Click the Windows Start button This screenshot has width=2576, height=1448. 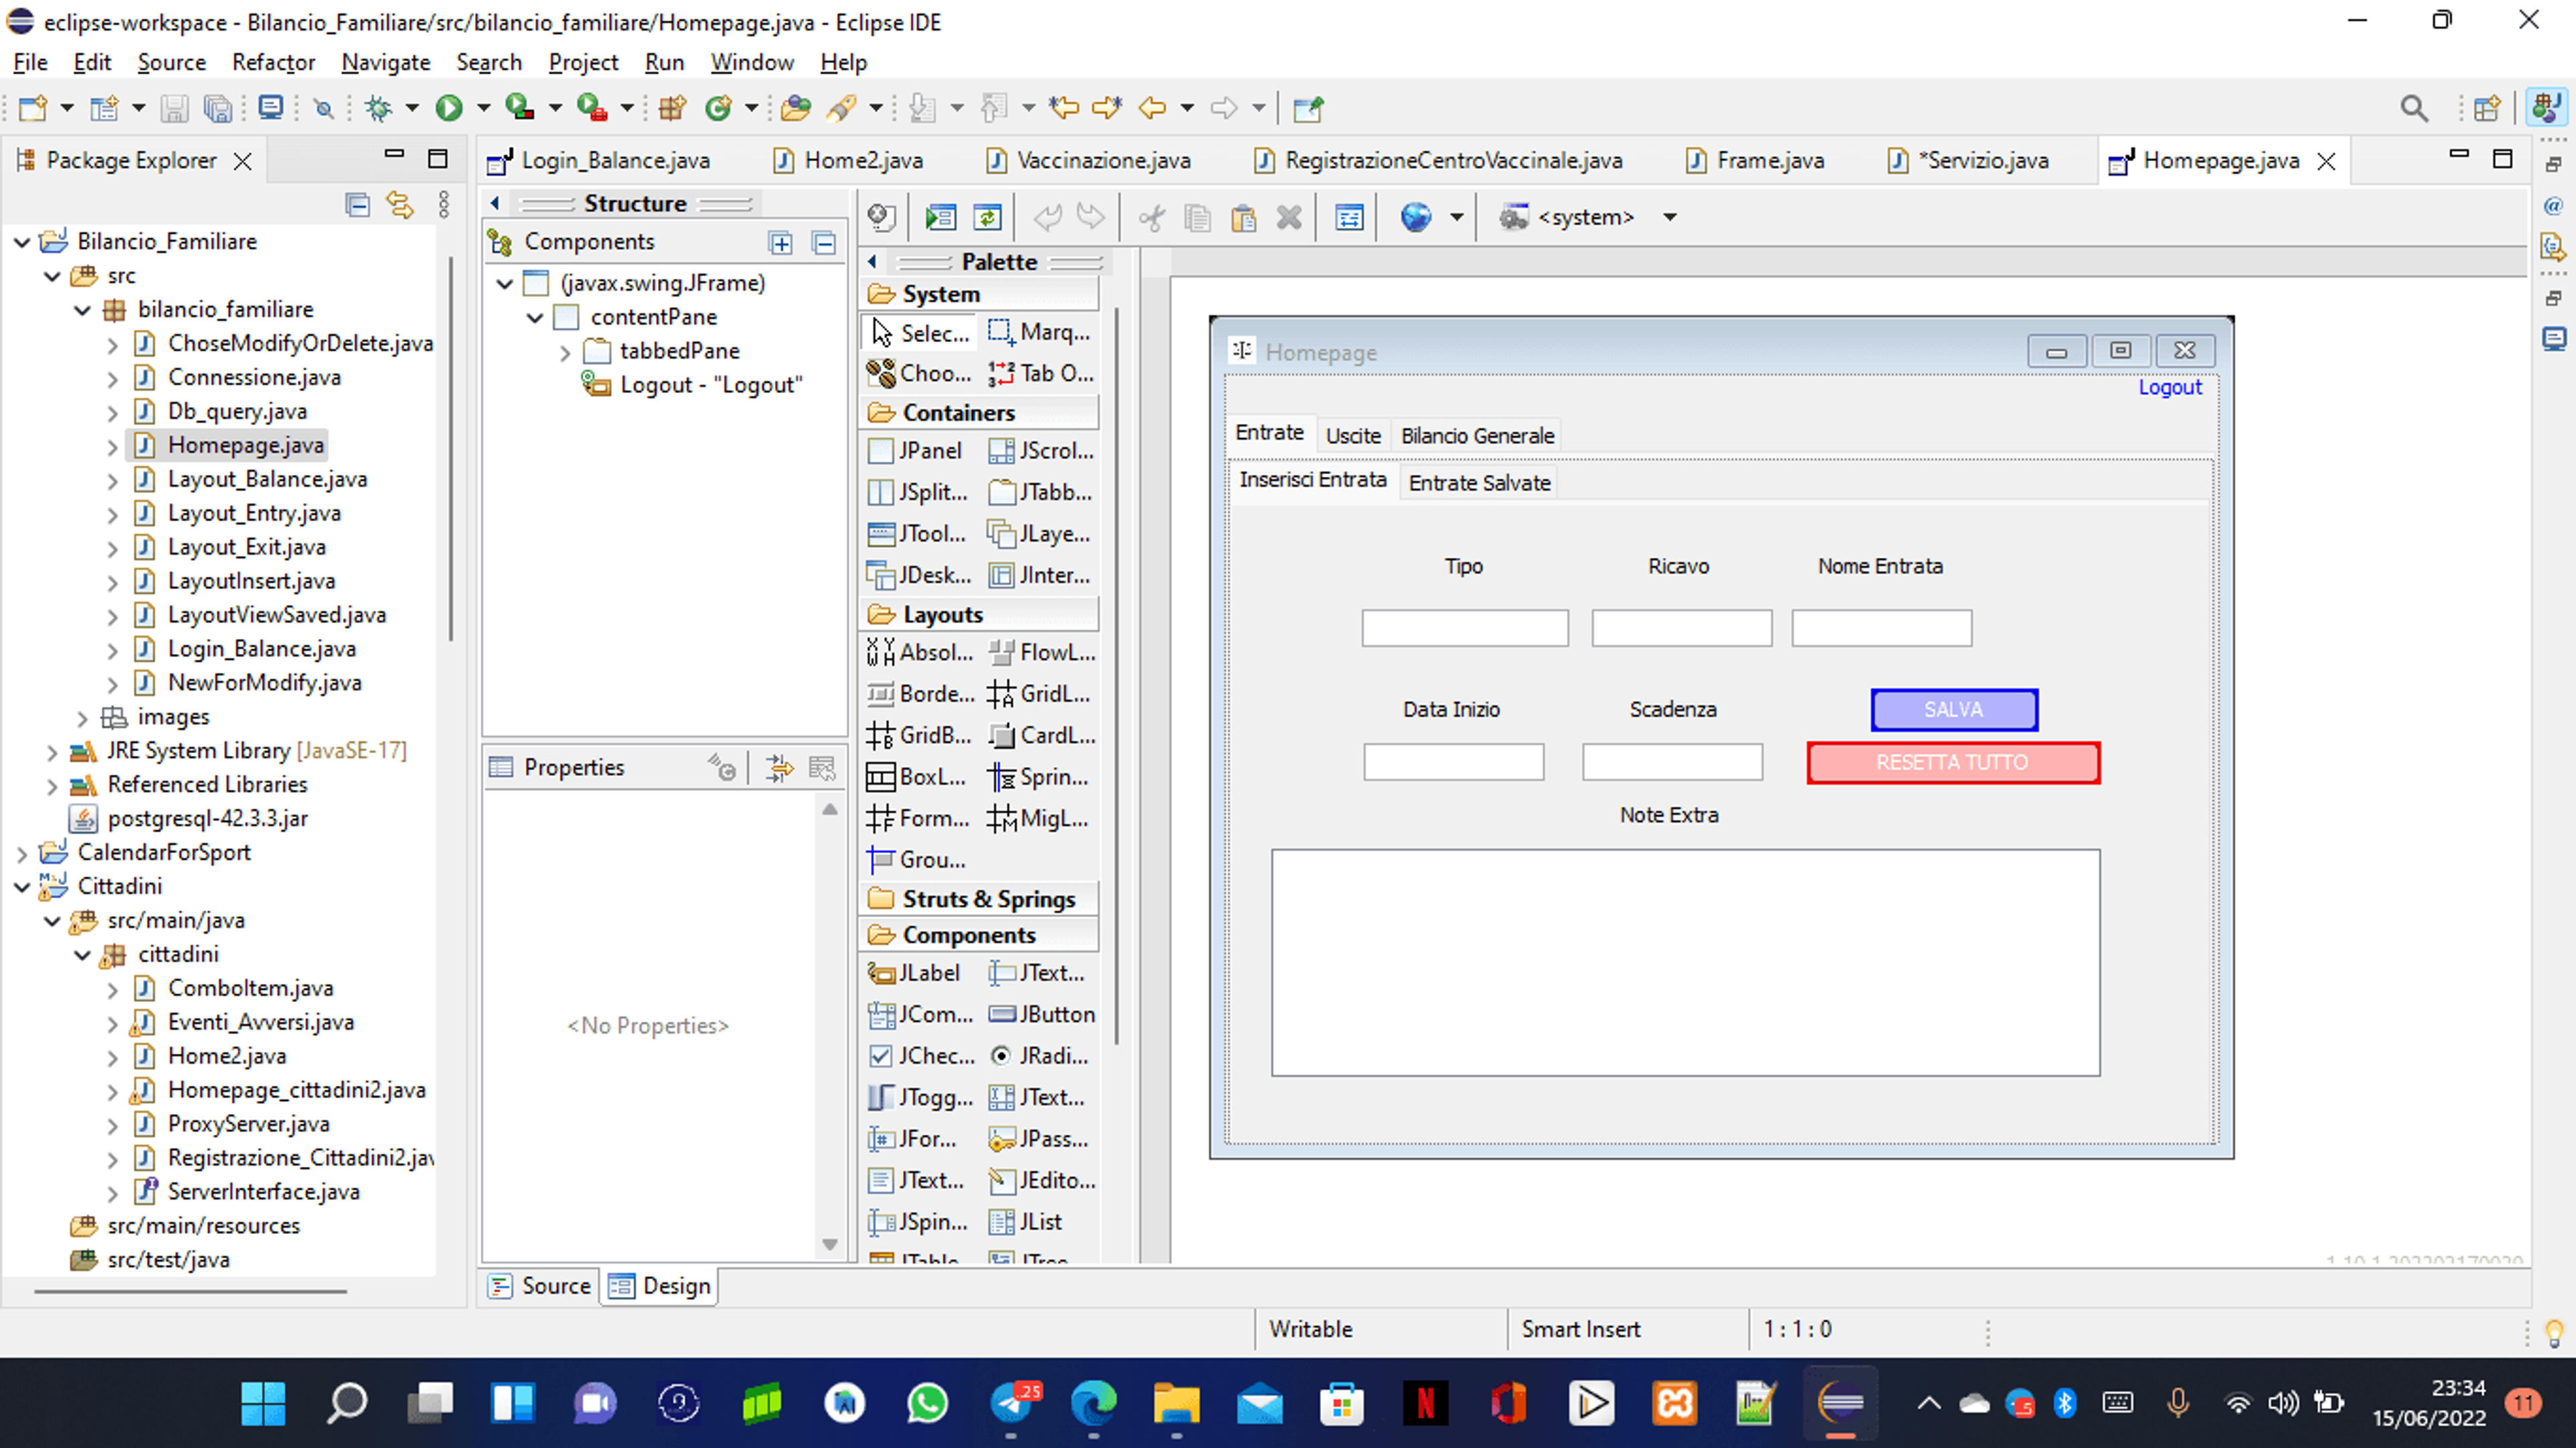[x=263, y=1403]
